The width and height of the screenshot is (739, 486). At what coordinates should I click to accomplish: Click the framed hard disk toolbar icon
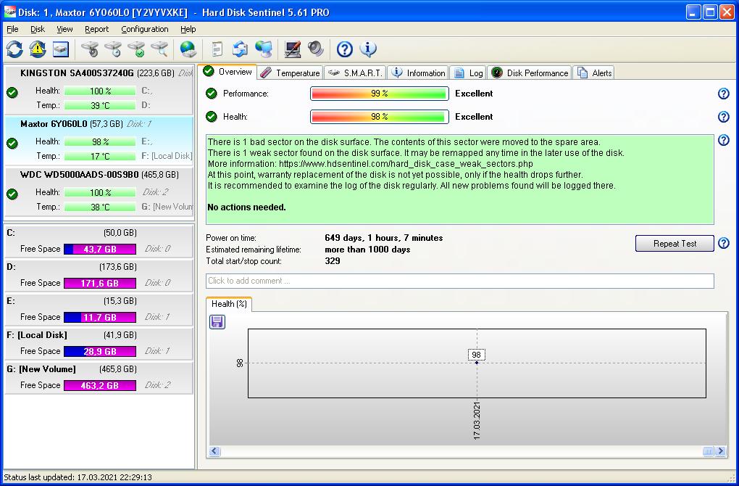click(61, 49)
